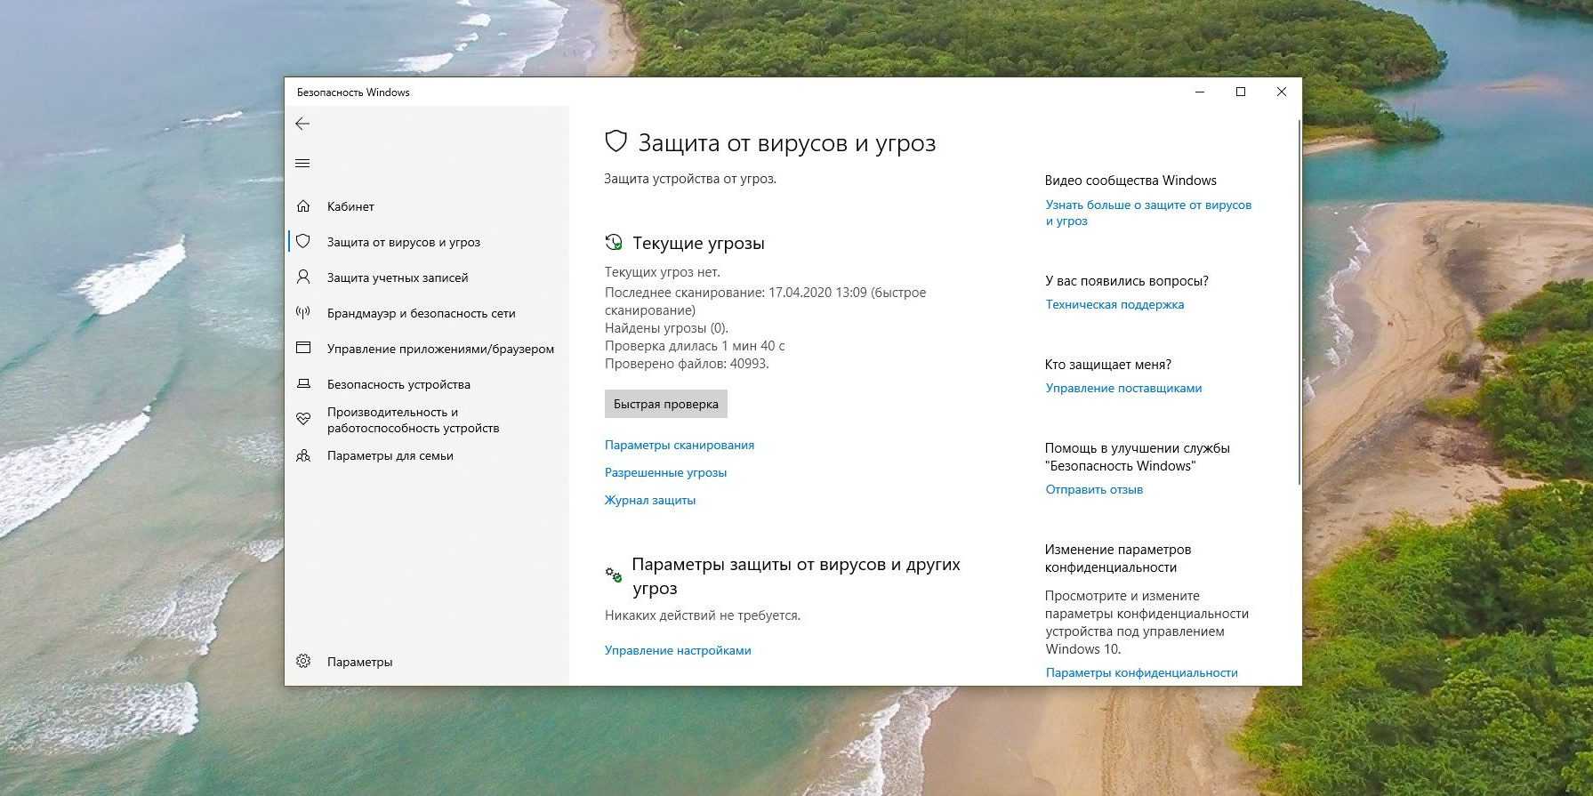Click Управление настройками link

(677, 650)
